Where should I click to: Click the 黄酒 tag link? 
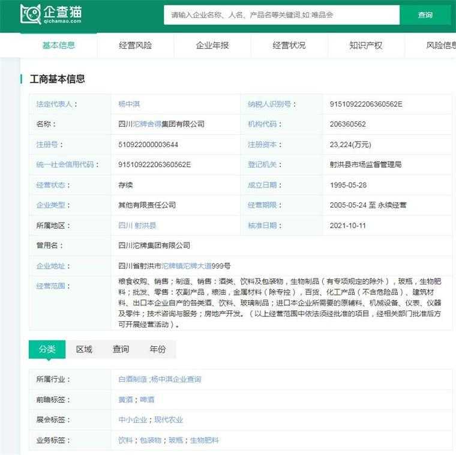pyautogui.click(x=125, y=400)
